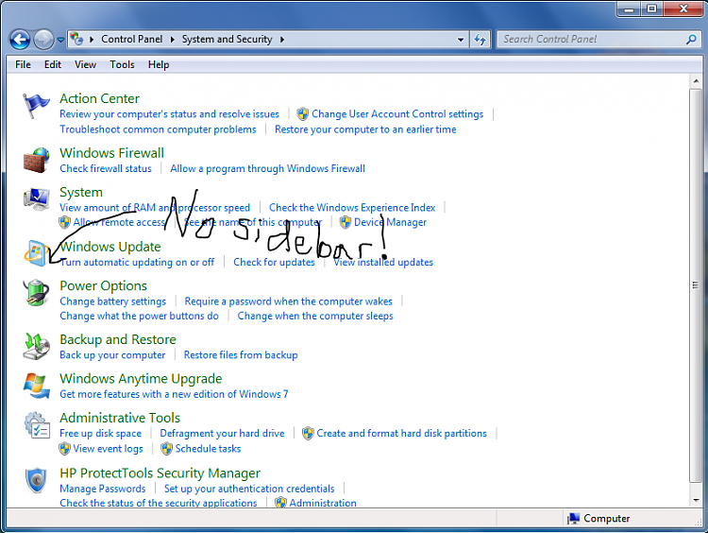Open the Windows Firewall brick wall icon

click(36, 160)
